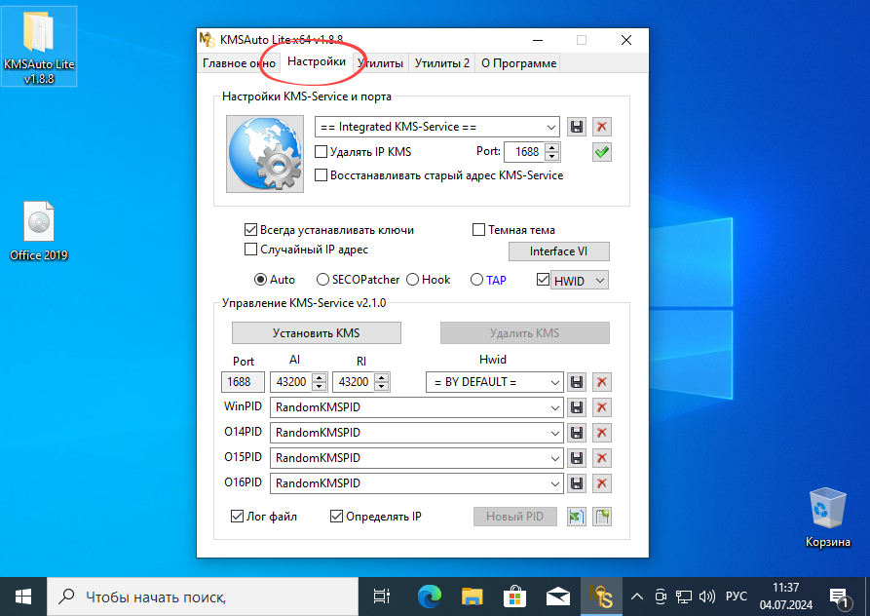Image resolution: width=870 pixels, height=616 pixels.
Task: Click the Interface VI button
Action: point(558,250)
